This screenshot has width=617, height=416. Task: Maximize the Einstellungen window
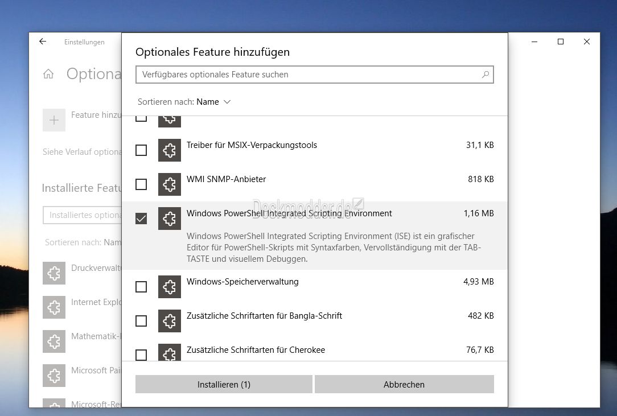click(x=560, y=42)
